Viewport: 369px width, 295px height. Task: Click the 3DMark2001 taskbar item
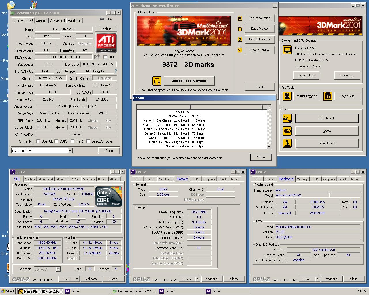39,291
